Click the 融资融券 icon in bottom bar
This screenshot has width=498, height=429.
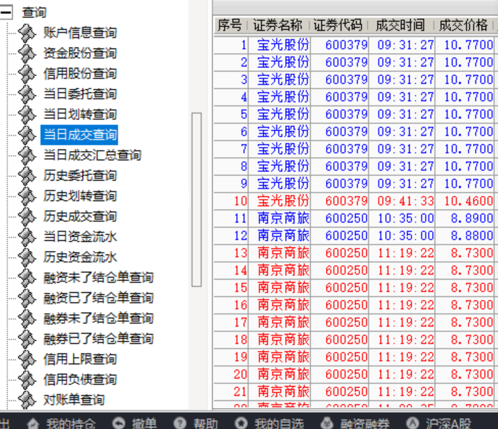coord(327,423)
